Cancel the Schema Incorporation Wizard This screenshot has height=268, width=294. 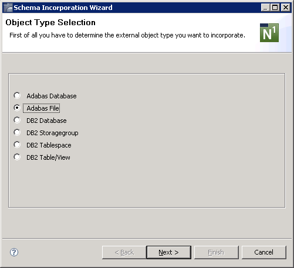(264, 252)
